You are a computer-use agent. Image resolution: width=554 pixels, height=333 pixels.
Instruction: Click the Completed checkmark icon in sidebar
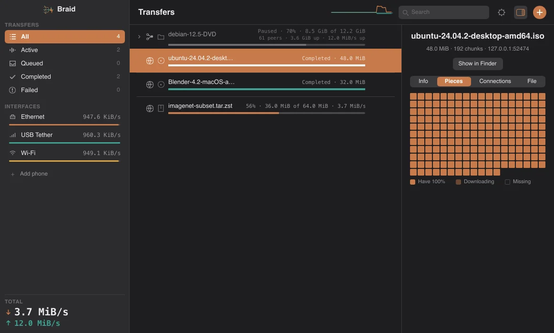tap(13, 77)
